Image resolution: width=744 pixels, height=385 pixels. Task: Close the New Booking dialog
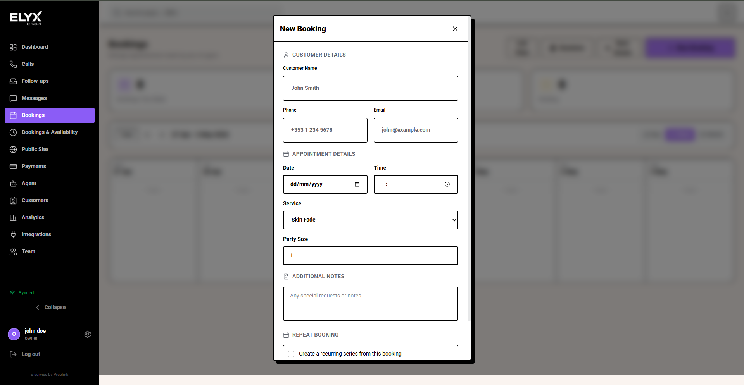click(455, 29)
